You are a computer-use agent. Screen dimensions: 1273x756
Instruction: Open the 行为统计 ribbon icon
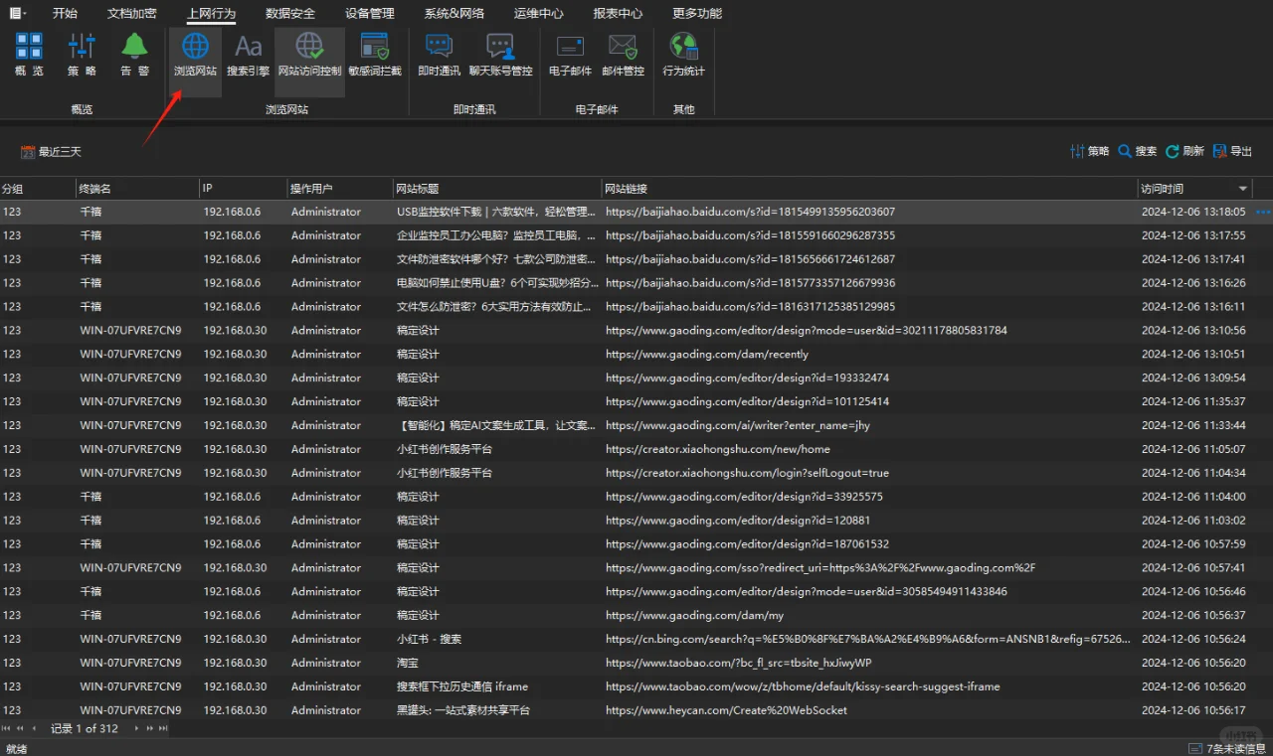coord(683,55)
